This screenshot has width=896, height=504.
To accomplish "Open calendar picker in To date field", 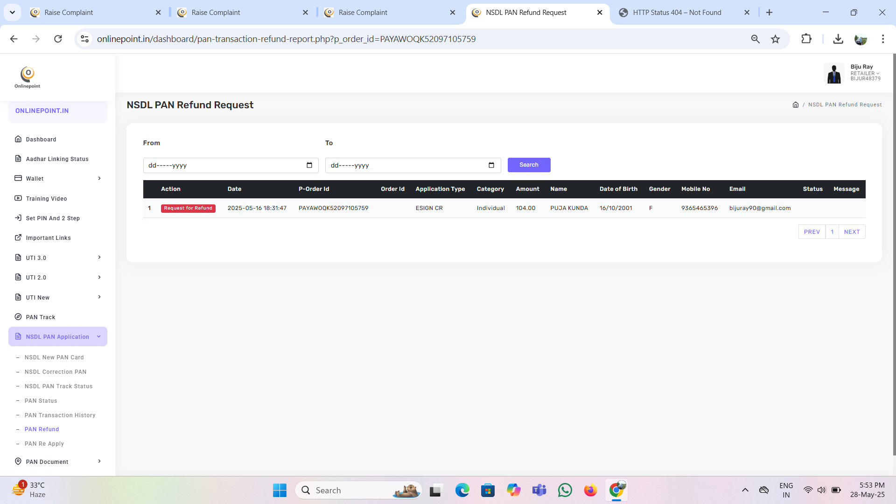I will click(x=491, y=165).
